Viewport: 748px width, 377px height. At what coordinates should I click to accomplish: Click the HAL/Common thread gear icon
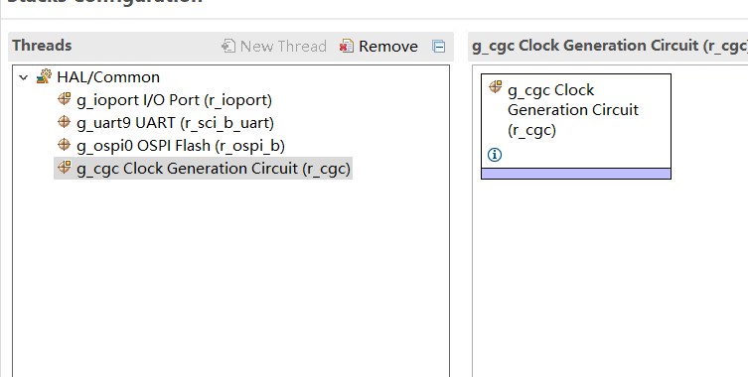pos(44,76)
